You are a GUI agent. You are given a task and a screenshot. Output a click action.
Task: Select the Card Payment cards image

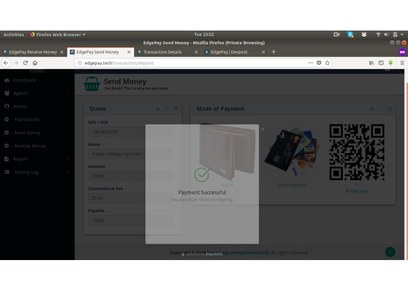click(x=292, y=153)
